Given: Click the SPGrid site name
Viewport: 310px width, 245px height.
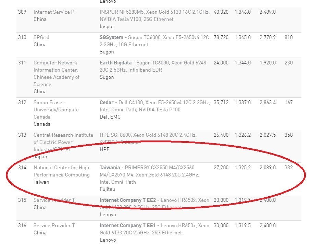Looking at the screenshot, I should point(41,37).
